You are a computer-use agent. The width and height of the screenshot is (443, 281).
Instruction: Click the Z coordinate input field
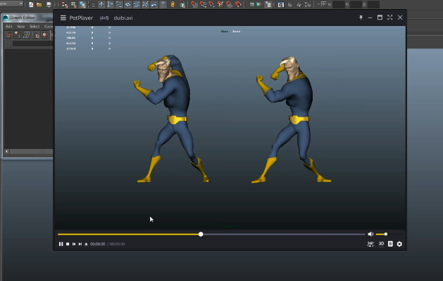click(373, 4)
